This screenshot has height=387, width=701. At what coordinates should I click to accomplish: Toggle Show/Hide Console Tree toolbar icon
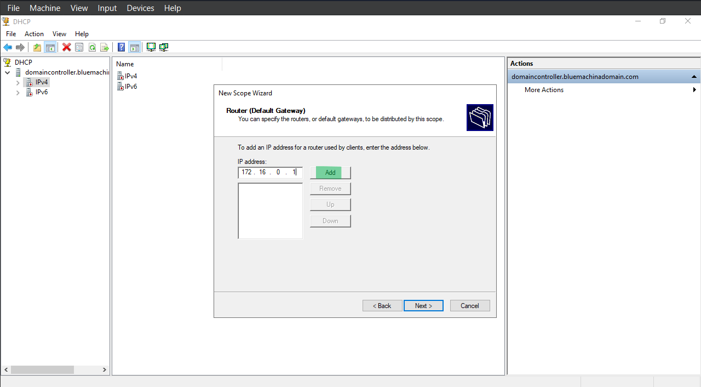click(50, 47)
